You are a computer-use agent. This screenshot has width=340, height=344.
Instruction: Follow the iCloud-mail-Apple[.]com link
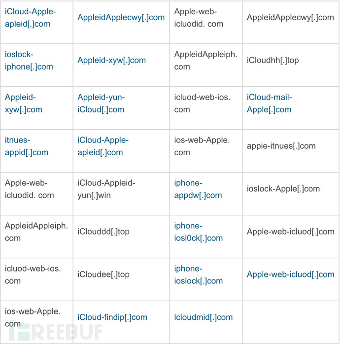point(270,103)
